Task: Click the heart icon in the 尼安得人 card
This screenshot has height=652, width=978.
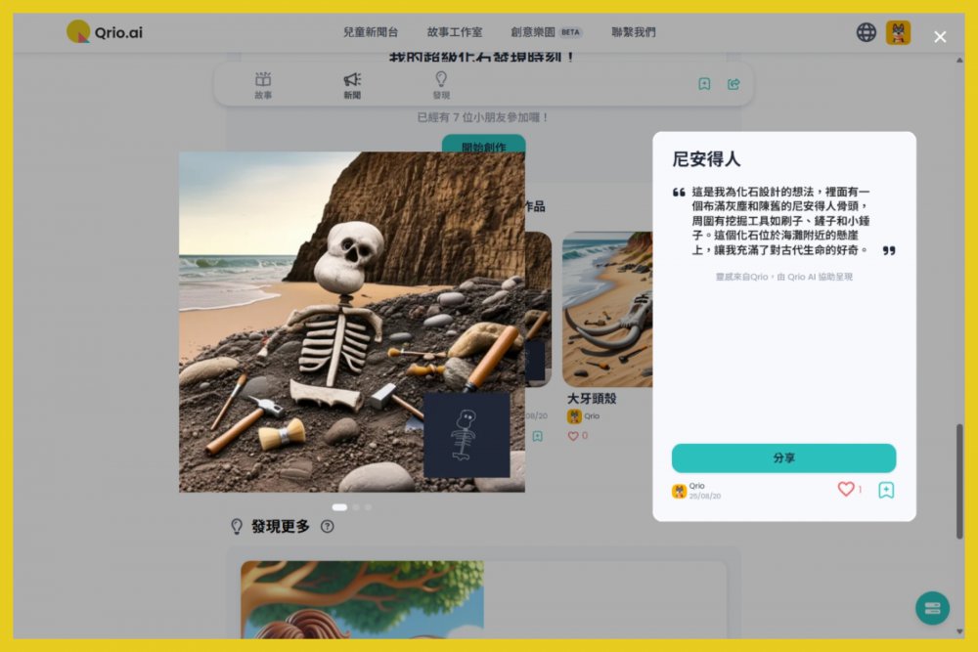Action: (x=846, y=489)
